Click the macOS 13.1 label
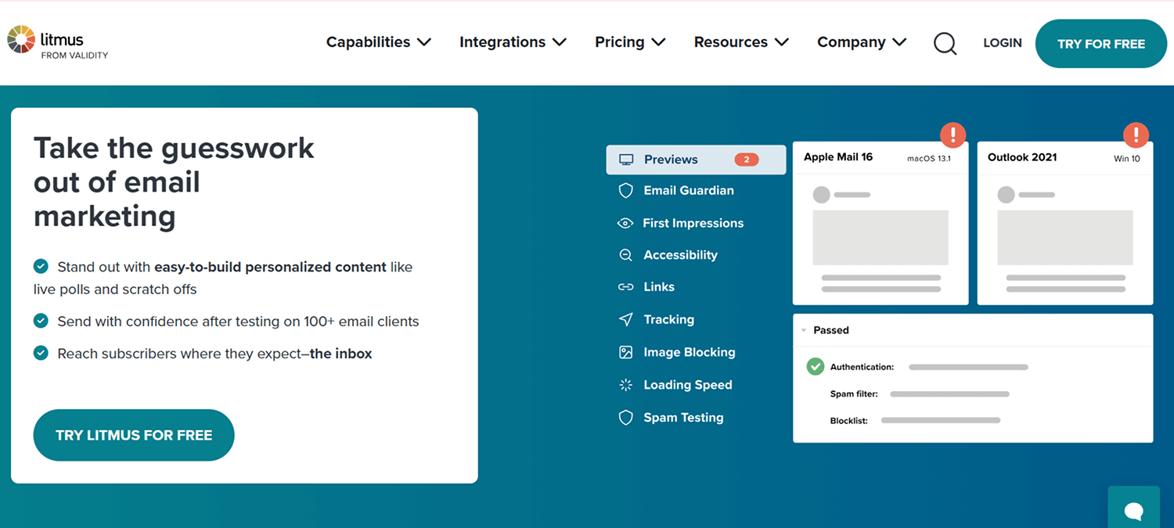 point(928,159)
